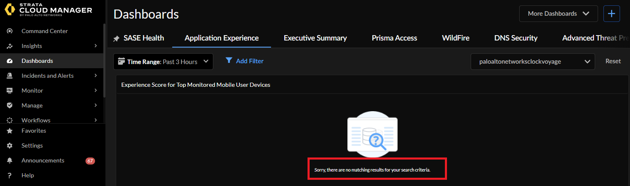Open the More Dashboards dropdown

[558, 14]
